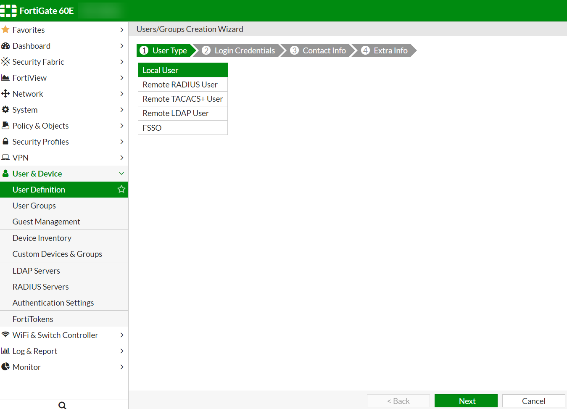This screenshot has height=409, width=567.
Task: Click the Network cross-arrows icon
Action: 5,94
